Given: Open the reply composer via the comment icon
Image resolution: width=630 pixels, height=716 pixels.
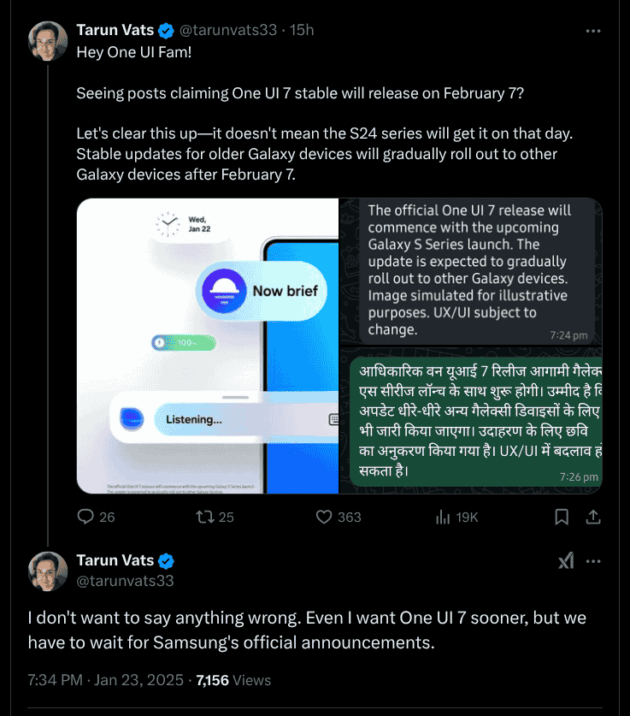Looking at the screenshot, I should (x=85, y=517).
